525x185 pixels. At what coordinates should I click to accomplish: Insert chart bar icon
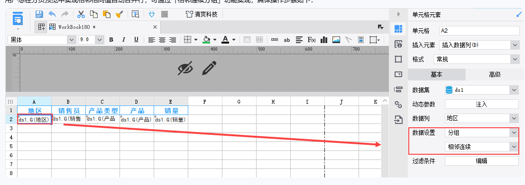[x=324, y=40]
